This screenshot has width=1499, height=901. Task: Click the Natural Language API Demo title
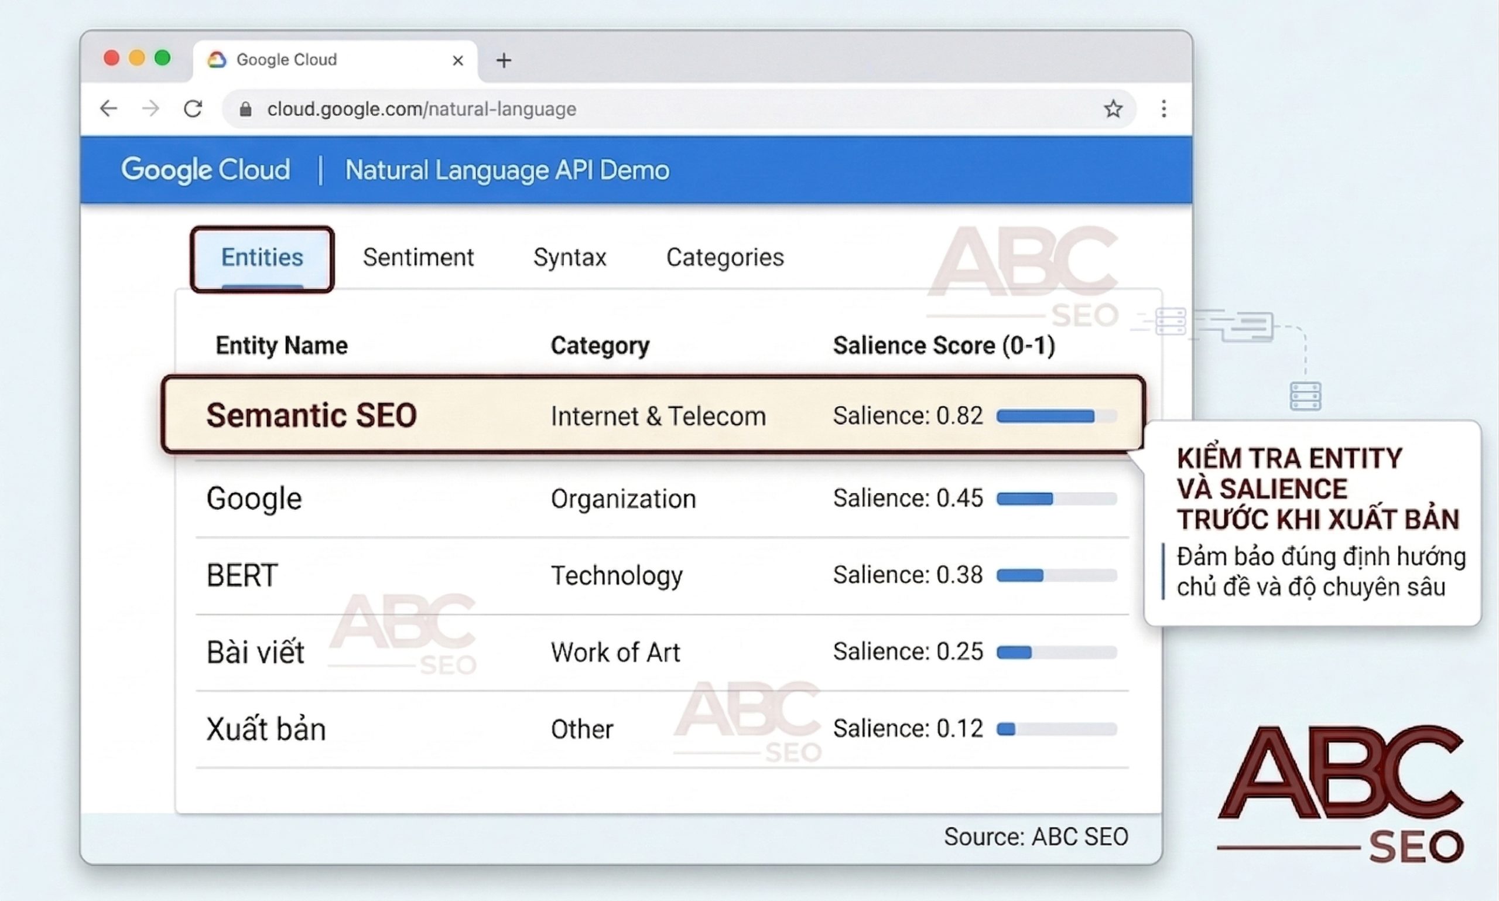pos(507,170)
